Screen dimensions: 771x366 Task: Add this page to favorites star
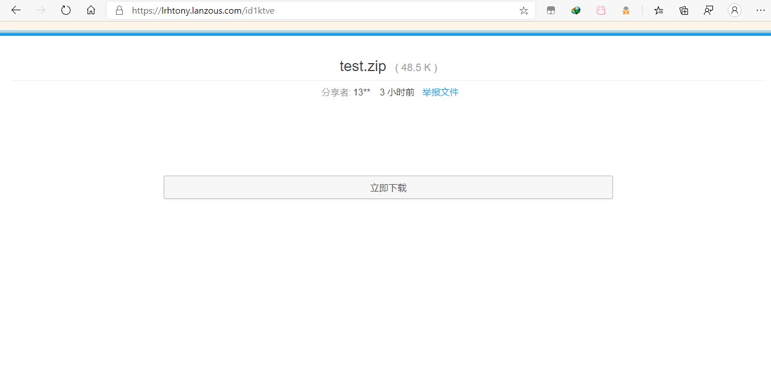[524, 10]
